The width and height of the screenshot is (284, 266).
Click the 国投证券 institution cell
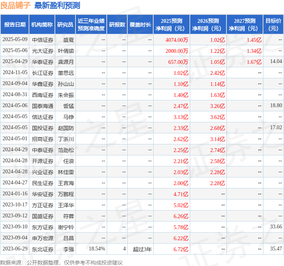[x=43, y=128]
